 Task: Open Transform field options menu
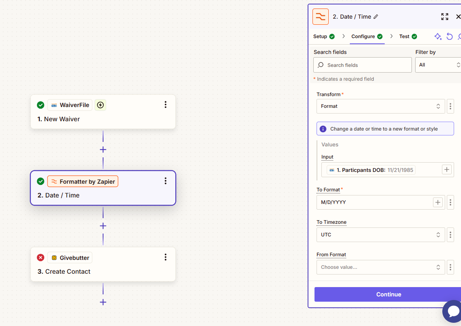pyautogui.click(x=450, y=106)
